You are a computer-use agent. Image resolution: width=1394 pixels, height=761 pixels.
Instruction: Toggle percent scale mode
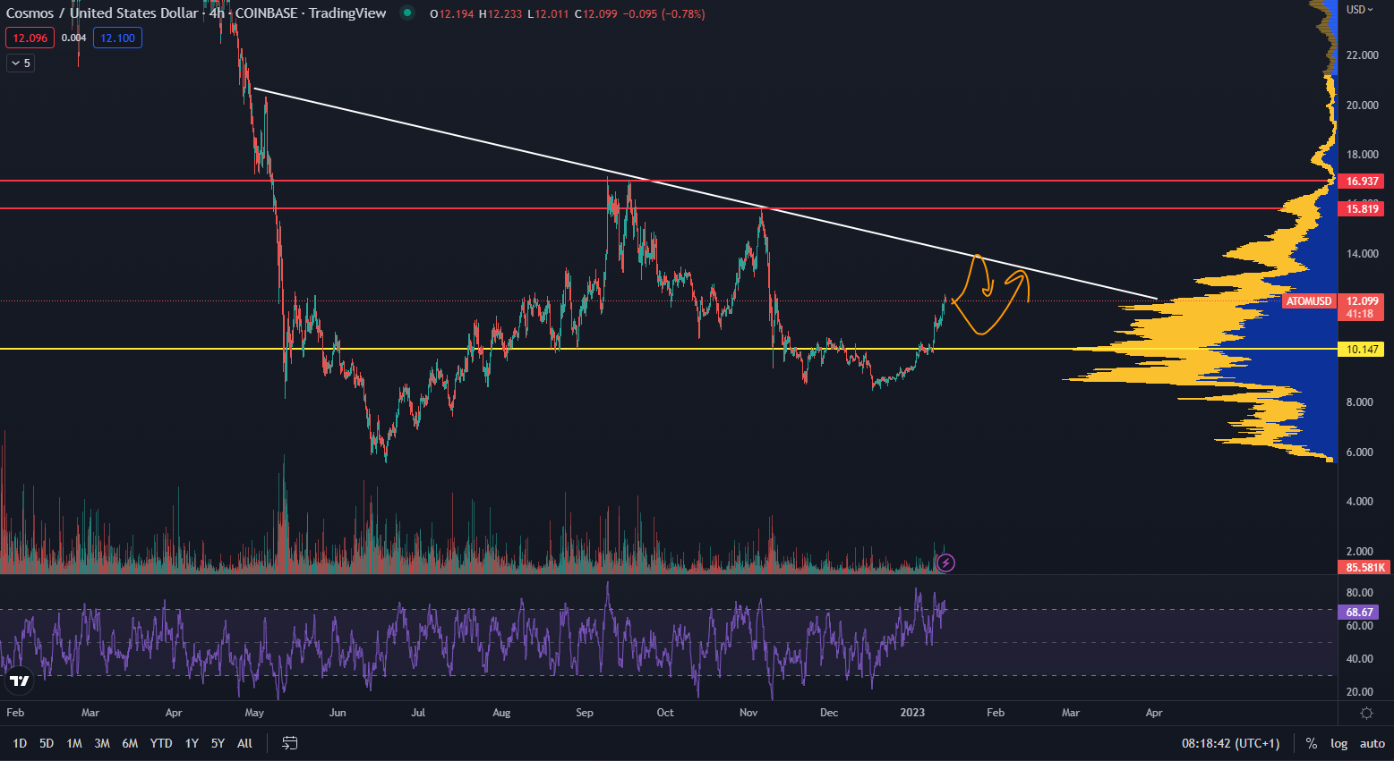point(1311,743)
